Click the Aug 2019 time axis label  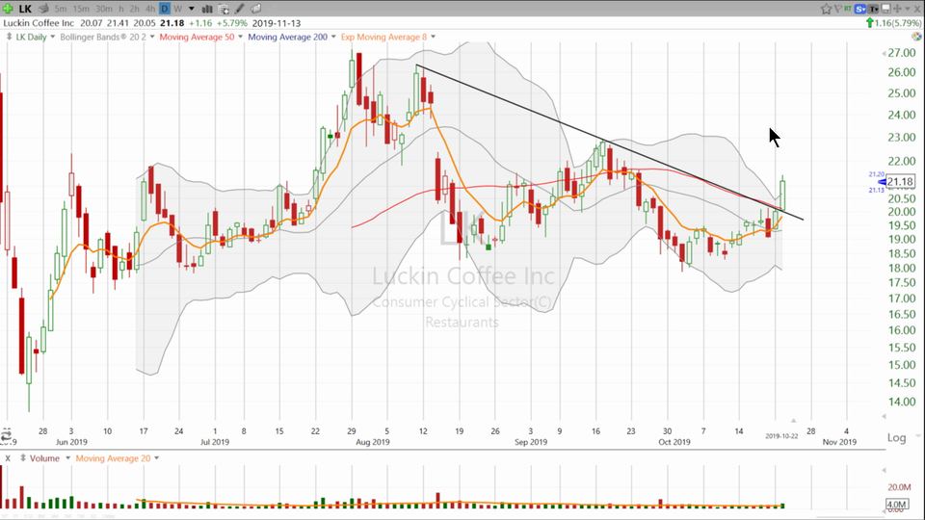[x=373, y=442]
